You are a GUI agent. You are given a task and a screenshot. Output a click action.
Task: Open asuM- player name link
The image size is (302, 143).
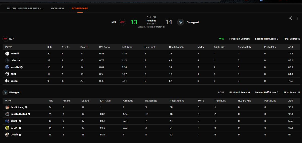(14, 121)
